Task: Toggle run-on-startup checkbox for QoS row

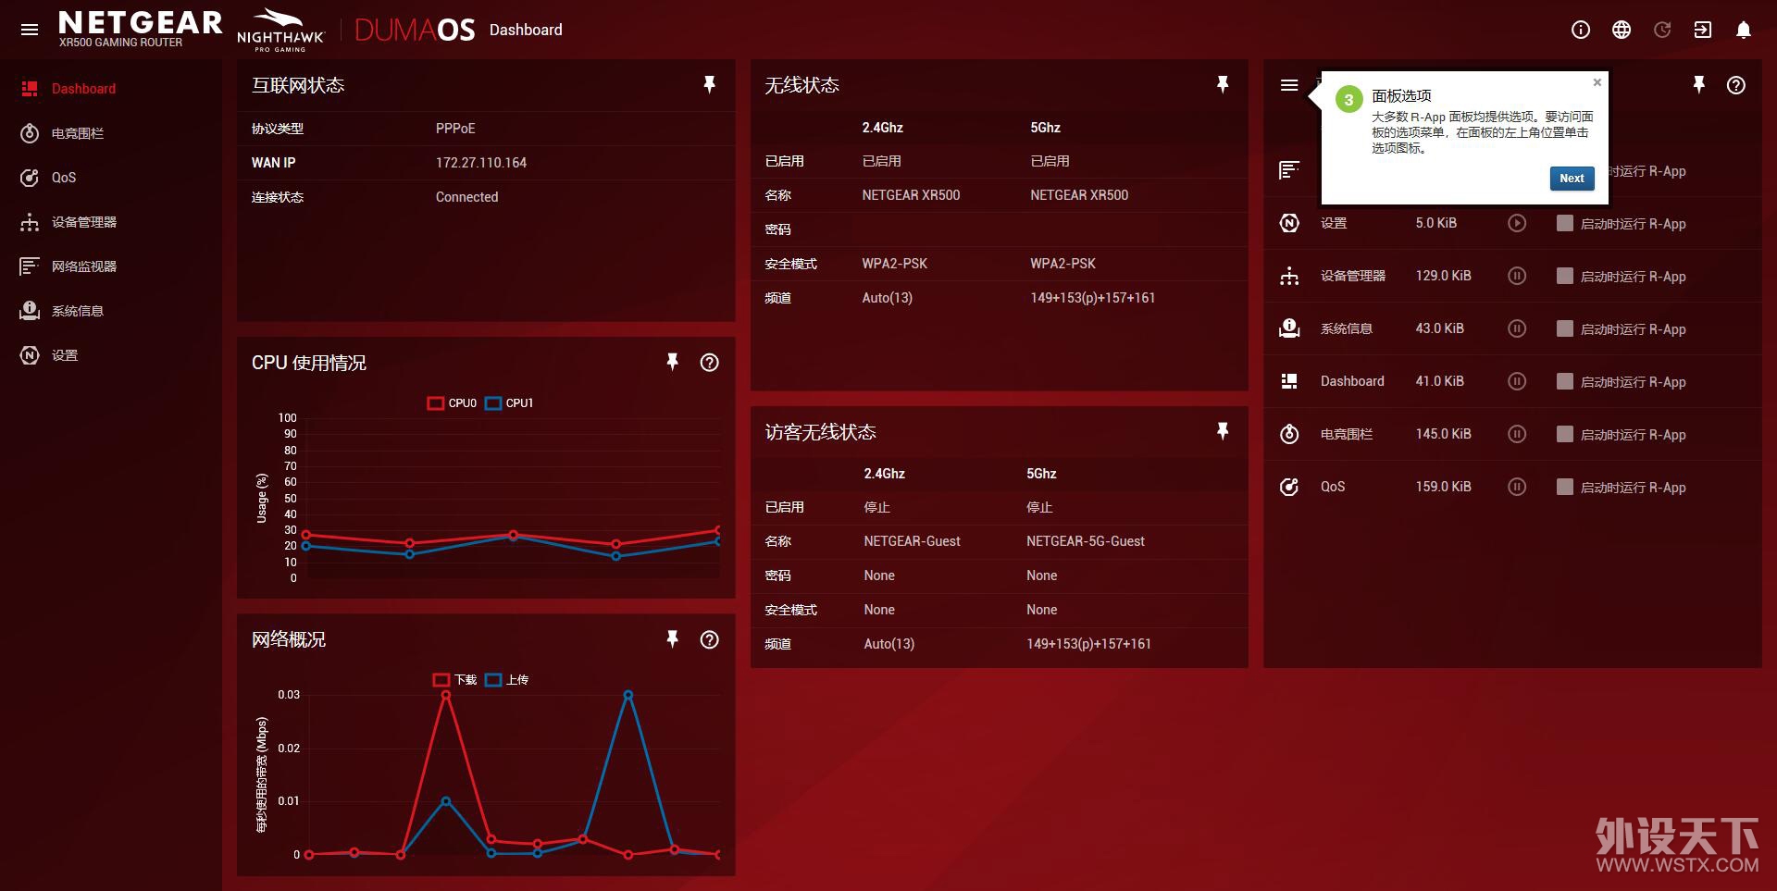Action: tap(1565, 487)
